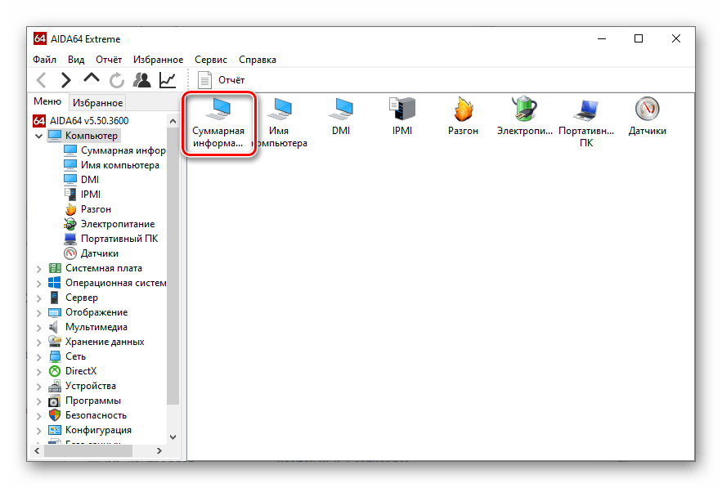Click the users toolbar icon
This screenshot has height=488, width=722.
(x=141, y=80)
